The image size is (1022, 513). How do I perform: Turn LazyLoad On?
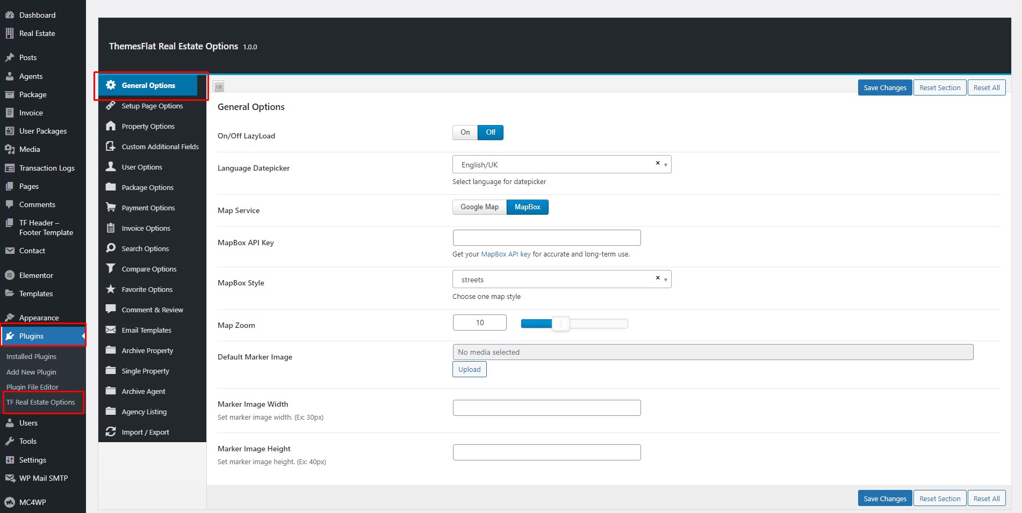465,133
